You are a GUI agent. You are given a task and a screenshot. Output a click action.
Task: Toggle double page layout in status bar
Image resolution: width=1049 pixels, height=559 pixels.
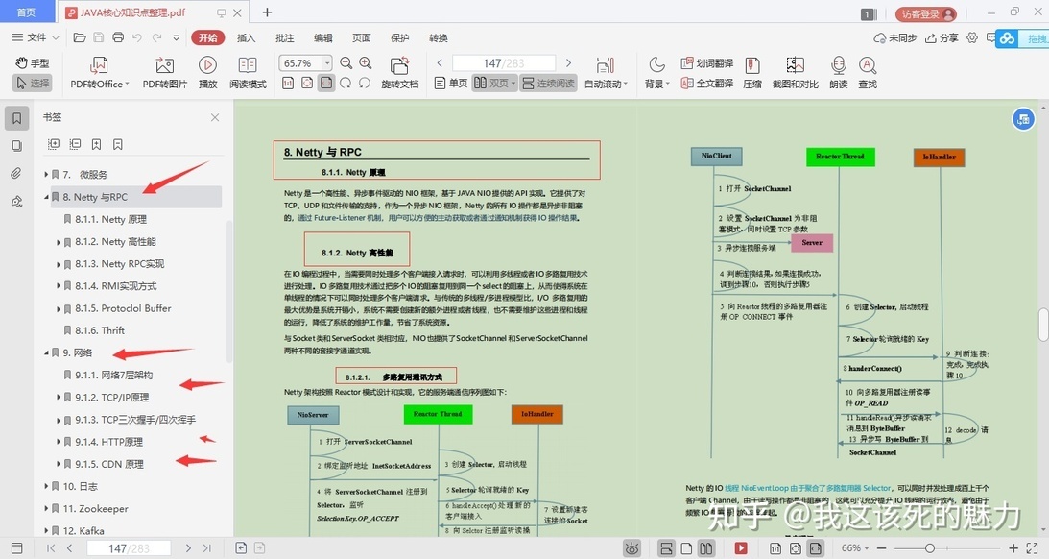tap(706, 548)
